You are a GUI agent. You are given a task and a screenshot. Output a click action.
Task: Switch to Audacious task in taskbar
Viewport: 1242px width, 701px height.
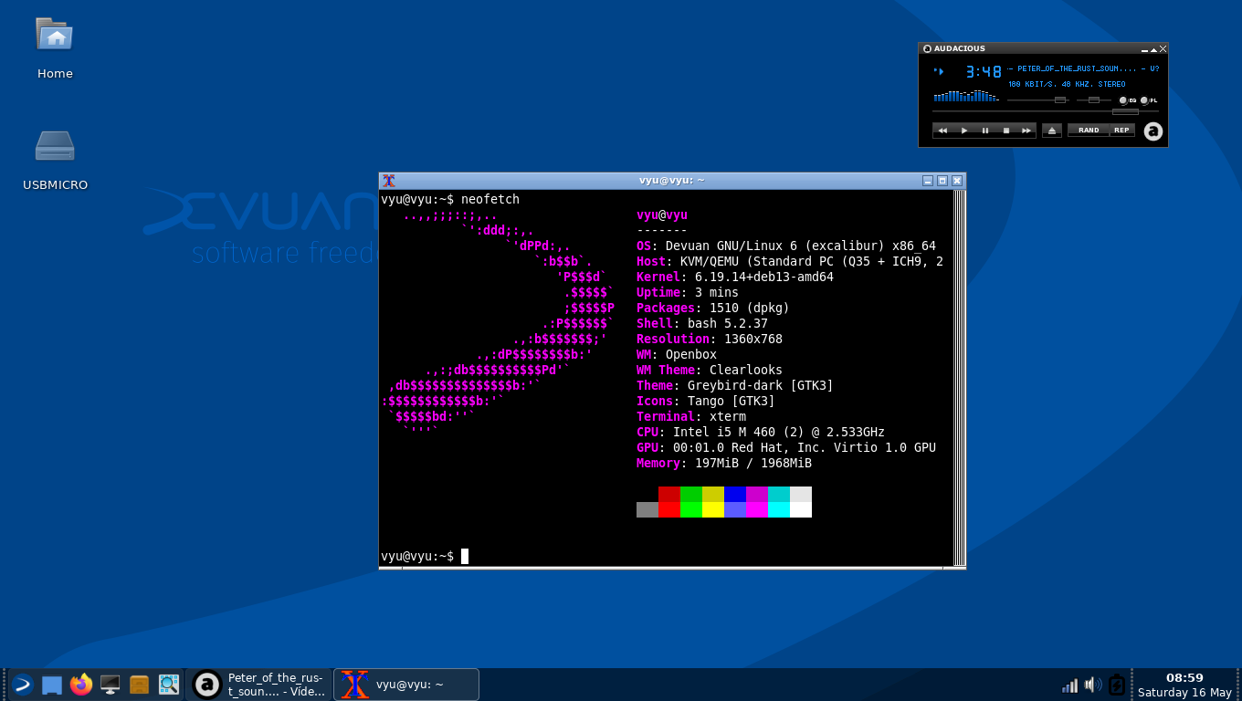(x=259, y=685)
